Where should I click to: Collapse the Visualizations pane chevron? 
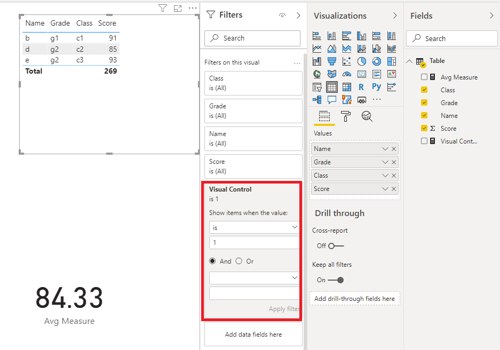coord(395,15)
